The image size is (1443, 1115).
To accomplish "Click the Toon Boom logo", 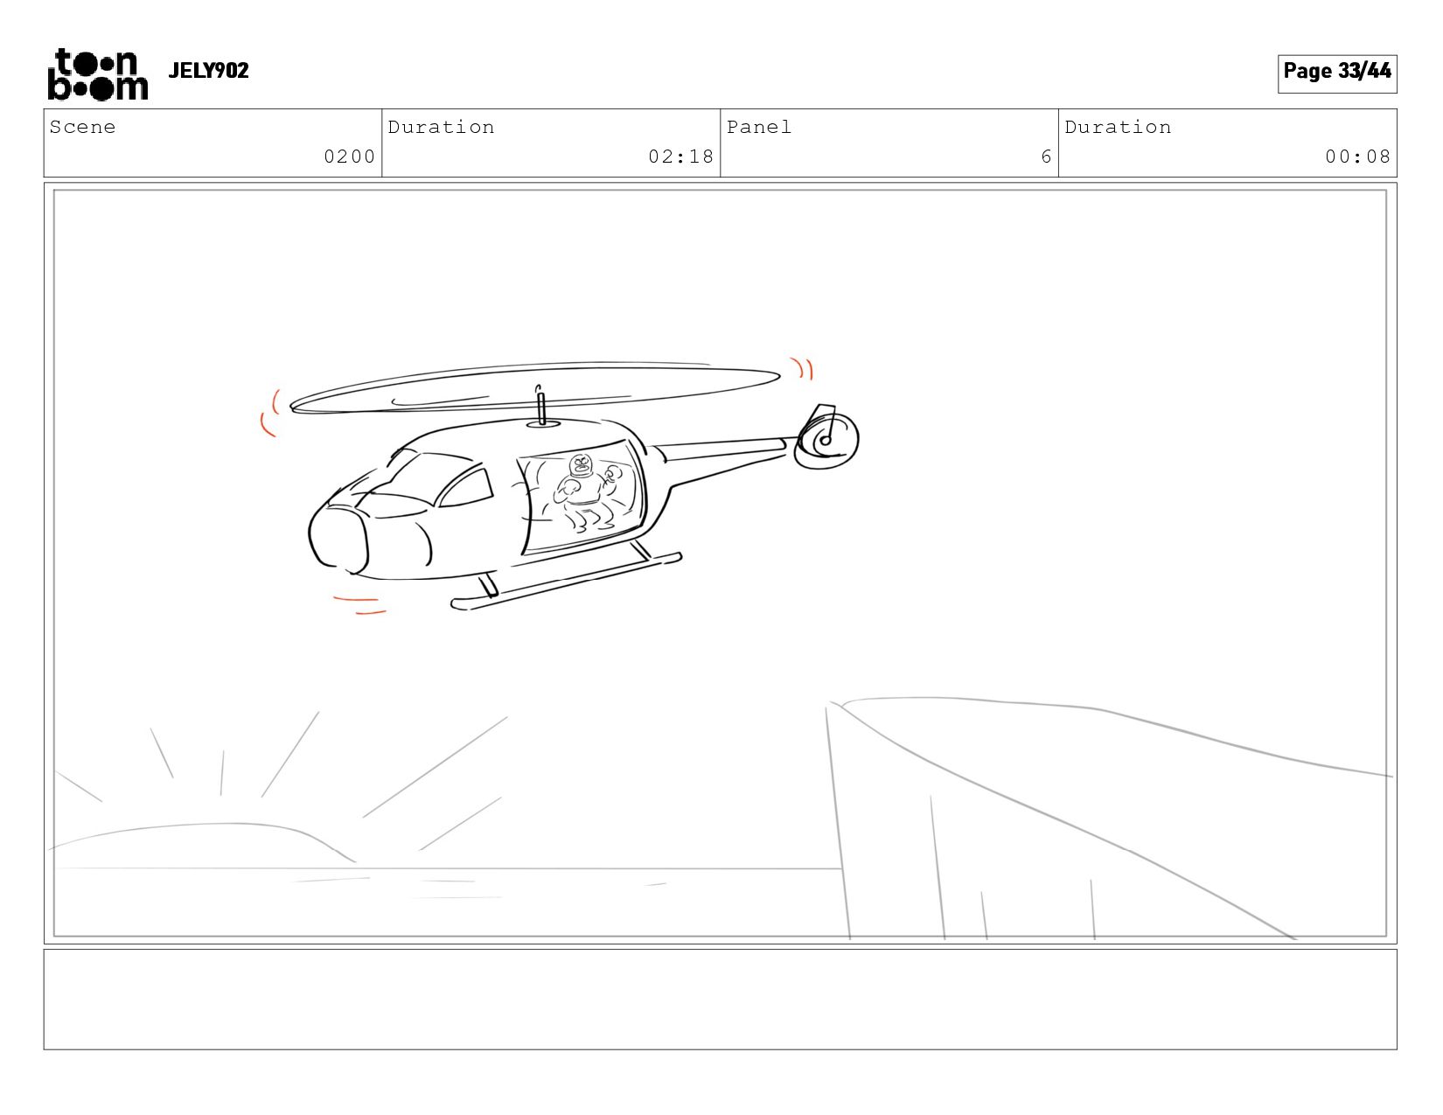I will click(97, 74).
